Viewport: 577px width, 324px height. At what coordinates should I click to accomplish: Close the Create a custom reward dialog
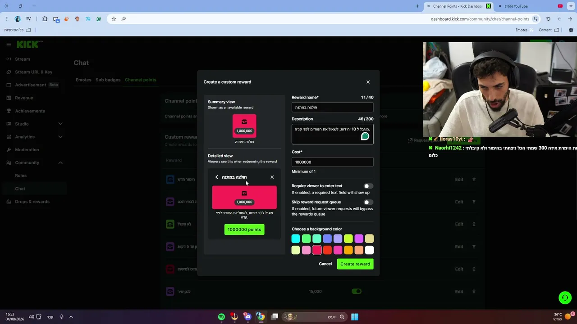pos(368,82)
